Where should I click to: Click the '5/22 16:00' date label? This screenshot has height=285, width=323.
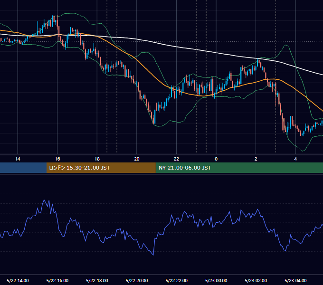pos(57,280)
